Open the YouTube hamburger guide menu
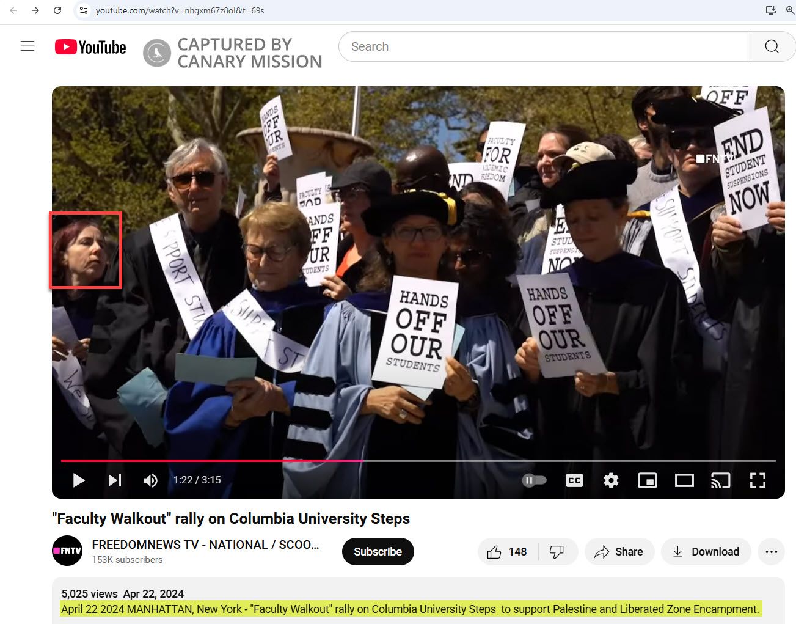 click(x=27, y=46)
